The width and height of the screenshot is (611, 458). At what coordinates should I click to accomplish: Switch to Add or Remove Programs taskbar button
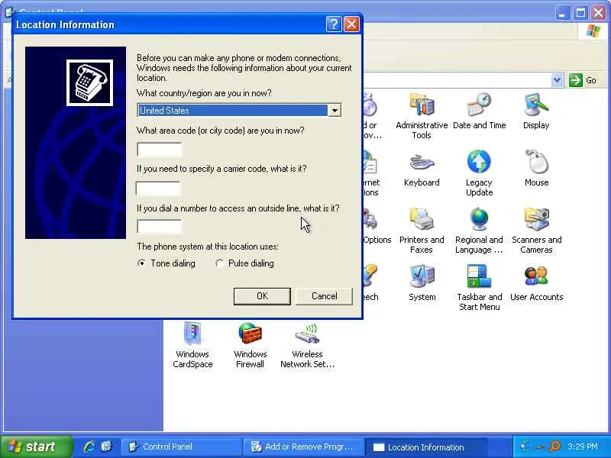pos(302,447)
